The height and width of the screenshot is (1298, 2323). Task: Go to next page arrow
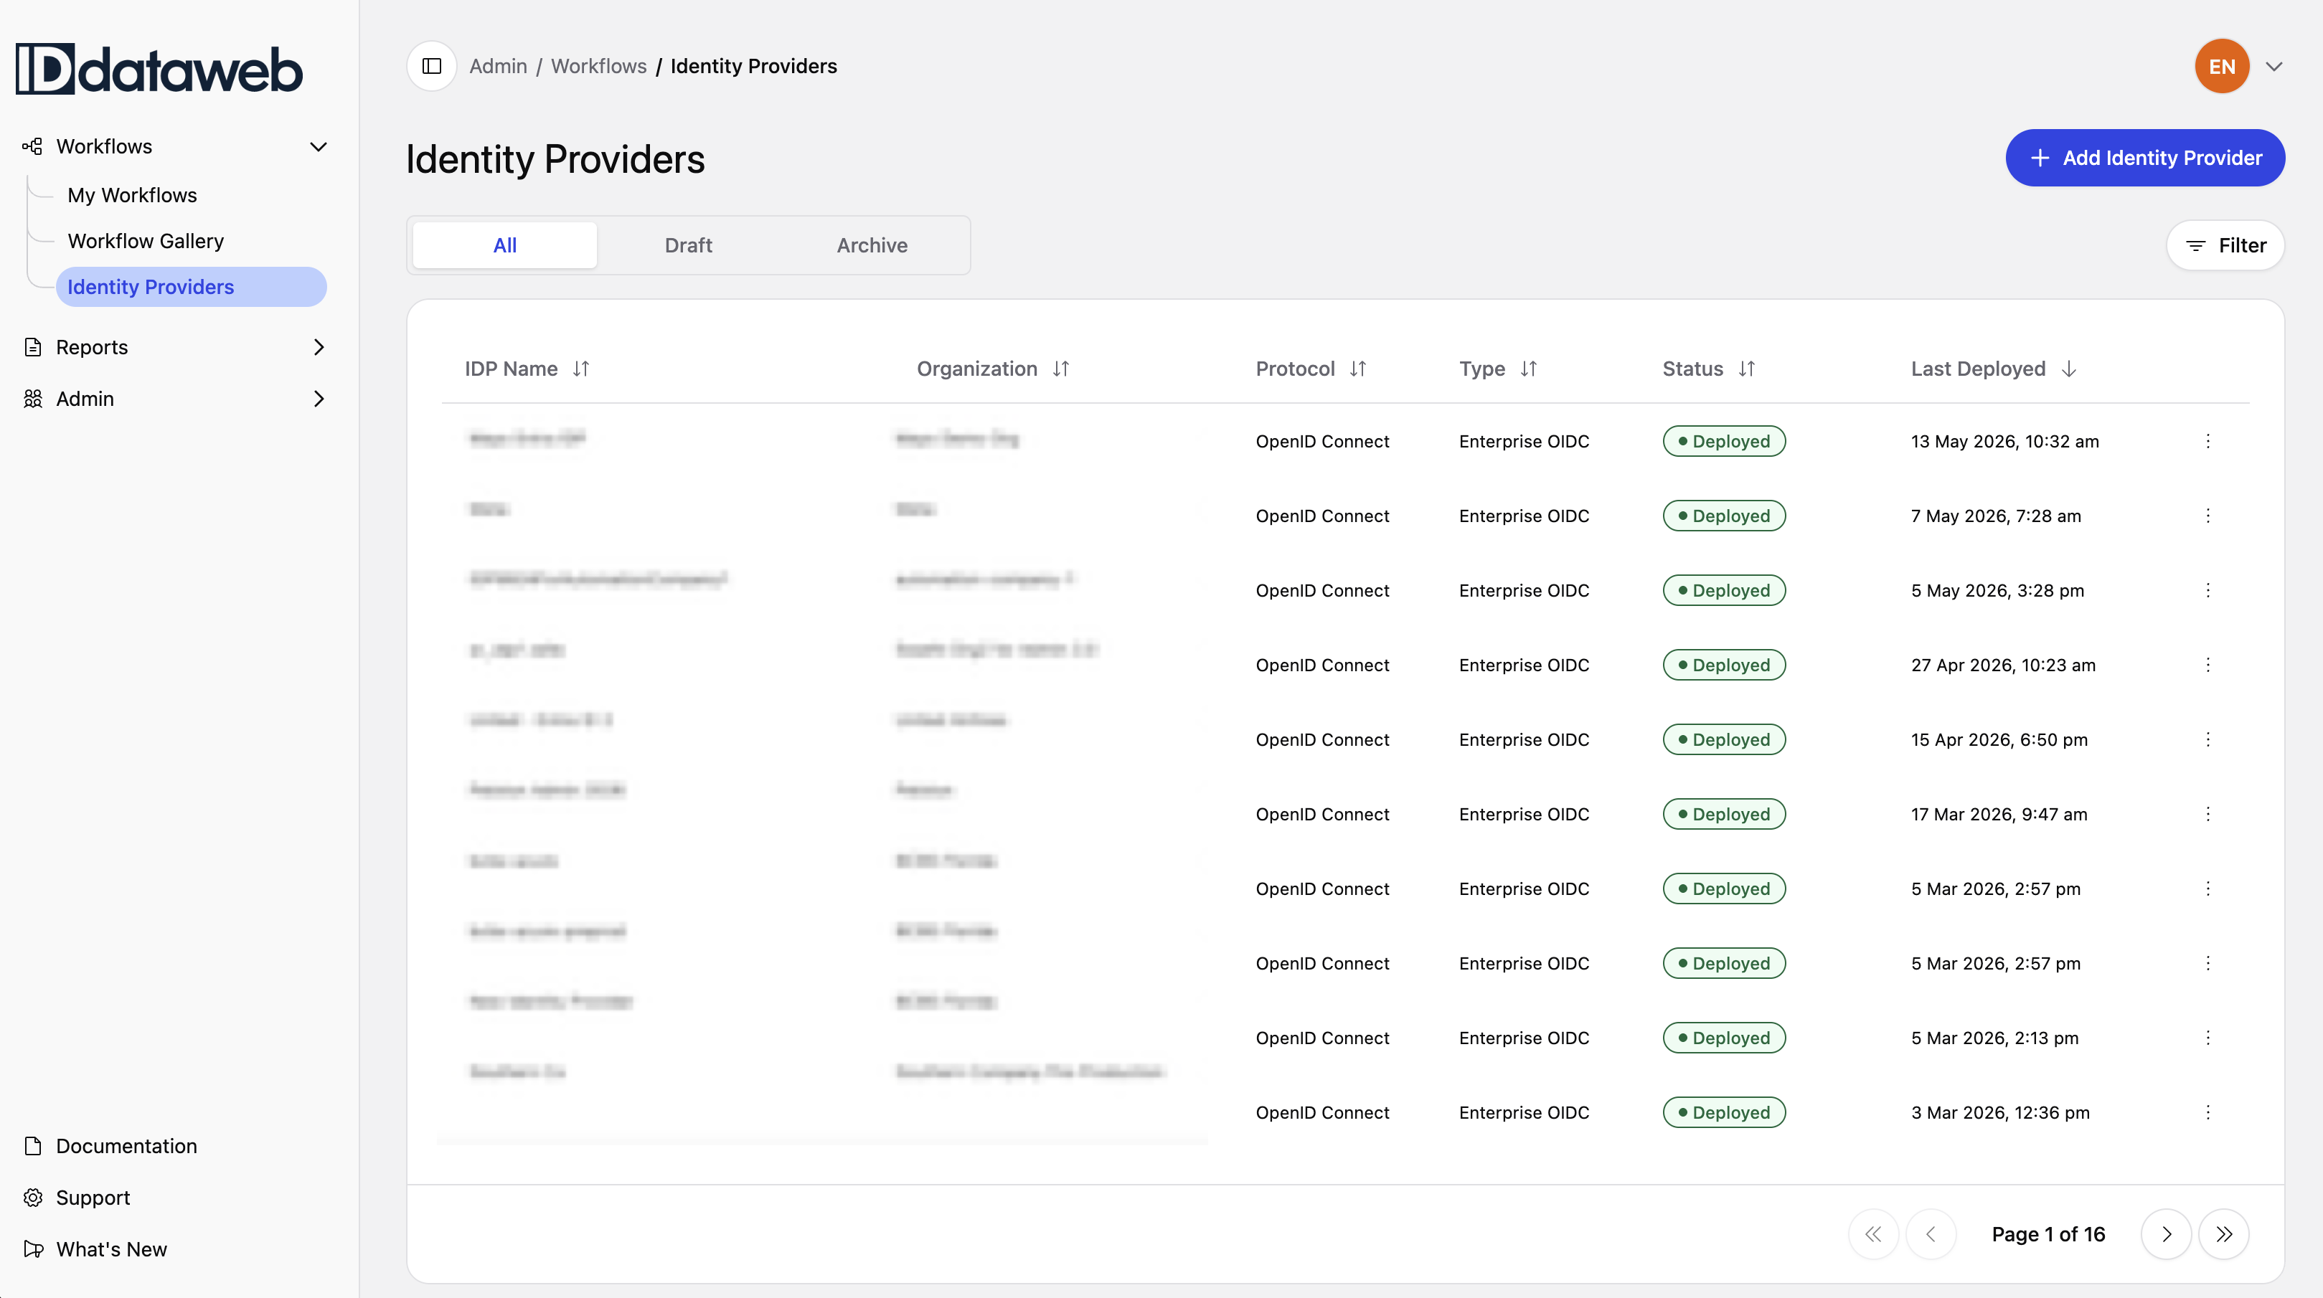[x=2166, y=1234]
